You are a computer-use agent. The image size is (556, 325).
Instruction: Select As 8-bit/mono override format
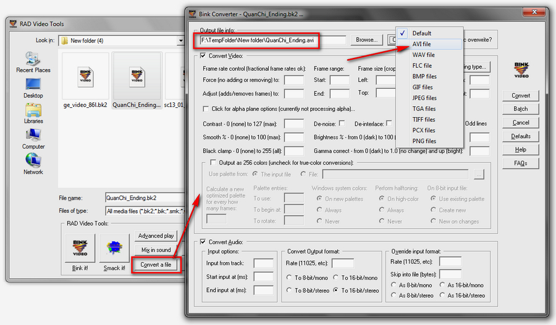tap(394, 285)
